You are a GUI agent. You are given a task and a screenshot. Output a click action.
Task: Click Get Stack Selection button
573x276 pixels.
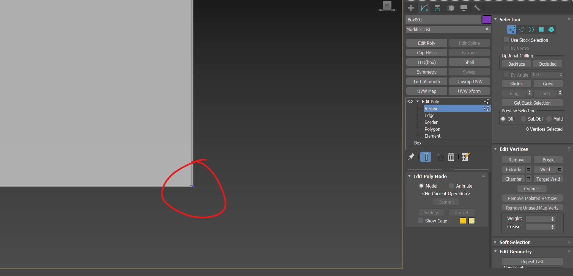pyautogui.click(x=532, y=103)
